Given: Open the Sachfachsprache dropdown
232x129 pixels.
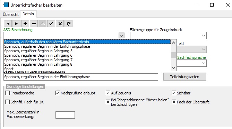Looking at the screenshot, I should point(204,63).
